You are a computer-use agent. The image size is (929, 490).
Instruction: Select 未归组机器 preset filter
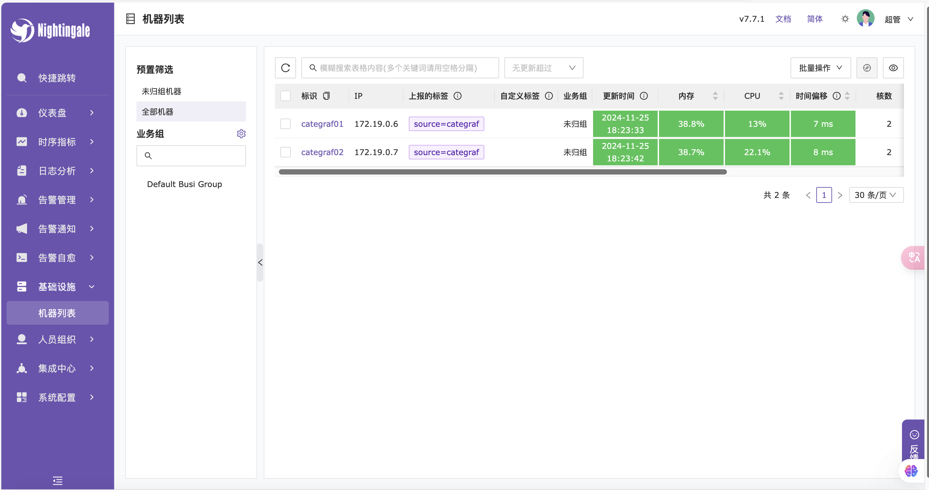pyautogui.click(x=162, y=92)
